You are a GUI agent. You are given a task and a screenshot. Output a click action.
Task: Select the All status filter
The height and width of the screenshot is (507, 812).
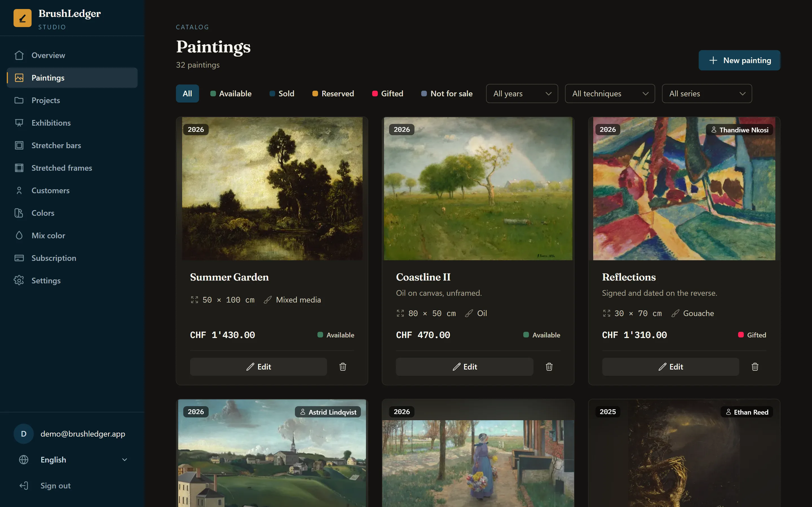pos(187,94)
